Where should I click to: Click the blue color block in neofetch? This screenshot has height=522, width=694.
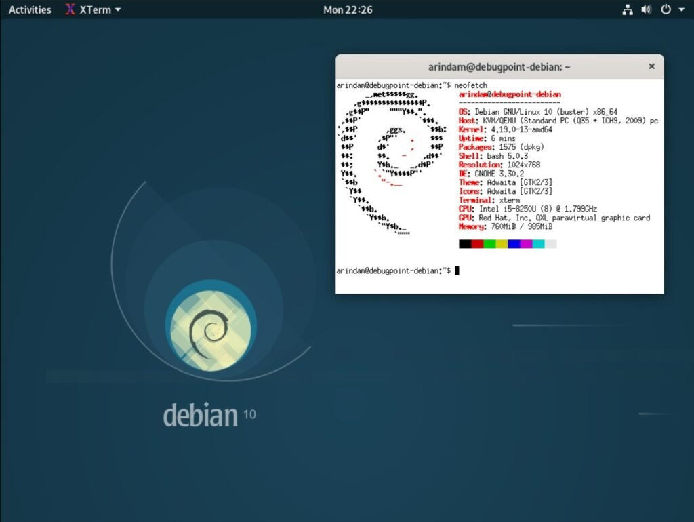click(514, 244)
